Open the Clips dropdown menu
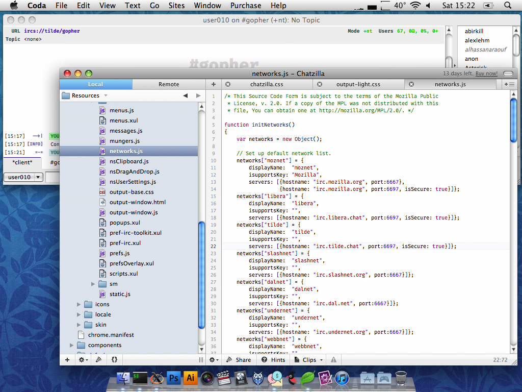522x392 pixels. 309,360
